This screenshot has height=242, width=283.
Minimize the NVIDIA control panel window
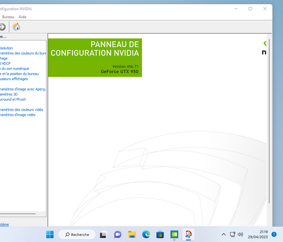pyautogui.click(x=236, y=9)
